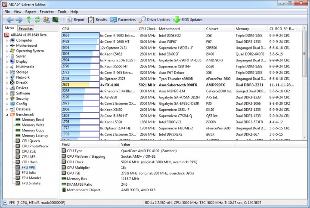Select the Operating System tree icon
The width and height of the screenshot is (310, 208).
(12, 51)
